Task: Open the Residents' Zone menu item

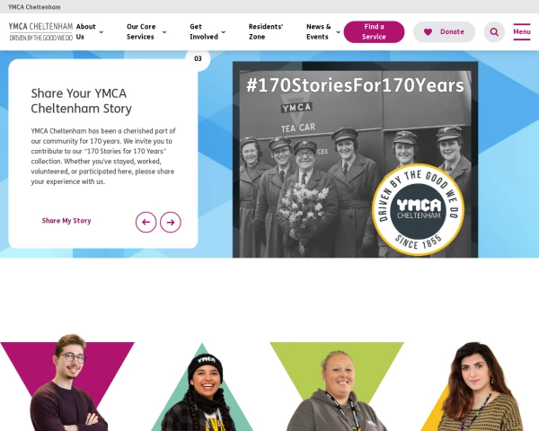Action: point(266,31)
